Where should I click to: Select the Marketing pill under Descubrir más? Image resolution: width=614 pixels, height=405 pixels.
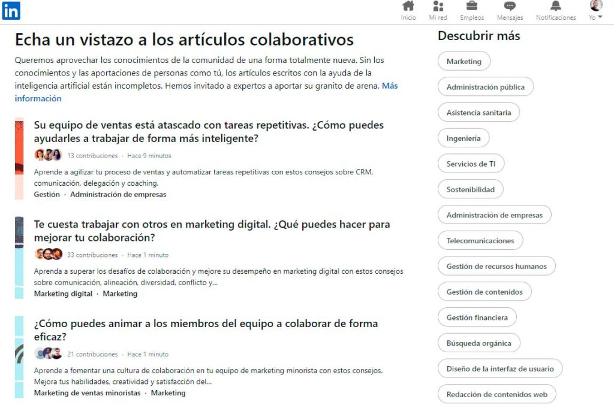463,61
